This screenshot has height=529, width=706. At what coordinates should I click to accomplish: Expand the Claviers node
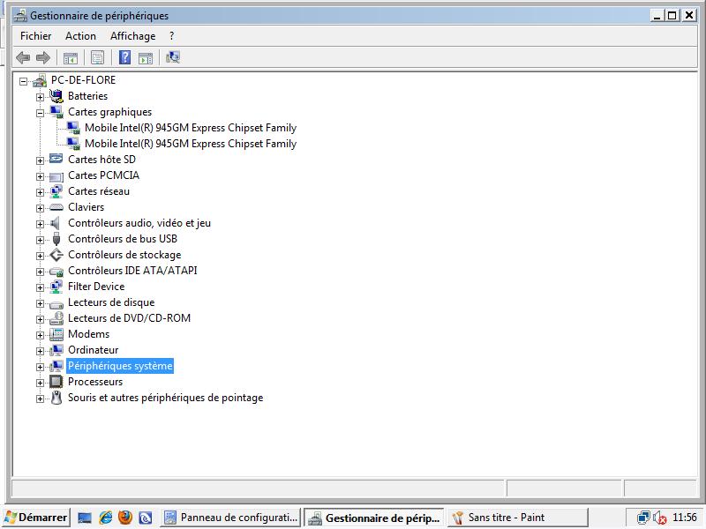coord(40,208)
